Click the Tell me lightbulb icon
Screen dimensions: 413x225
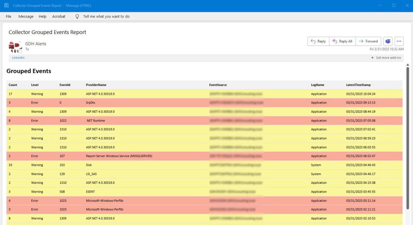click(77, 16)
